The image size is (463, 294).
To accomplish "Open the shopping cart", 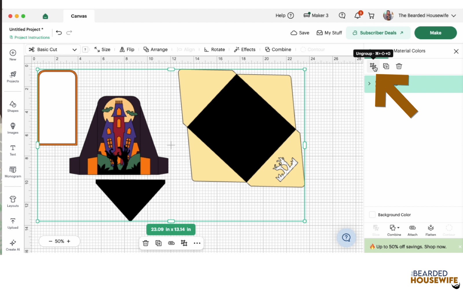I will click(x=371, y=16).
